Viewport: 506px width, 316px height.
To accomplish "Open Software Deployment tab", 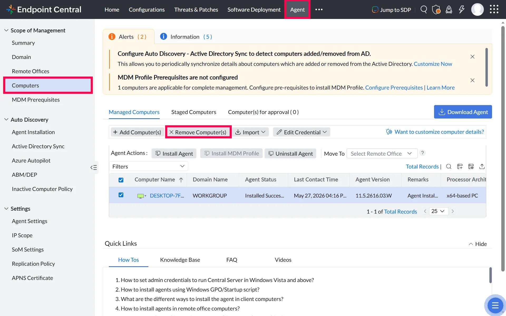I will pyautogui.click(x=254, y=9).
